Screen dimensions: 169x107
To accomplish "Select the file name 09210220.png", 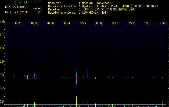I will [15, 7].
